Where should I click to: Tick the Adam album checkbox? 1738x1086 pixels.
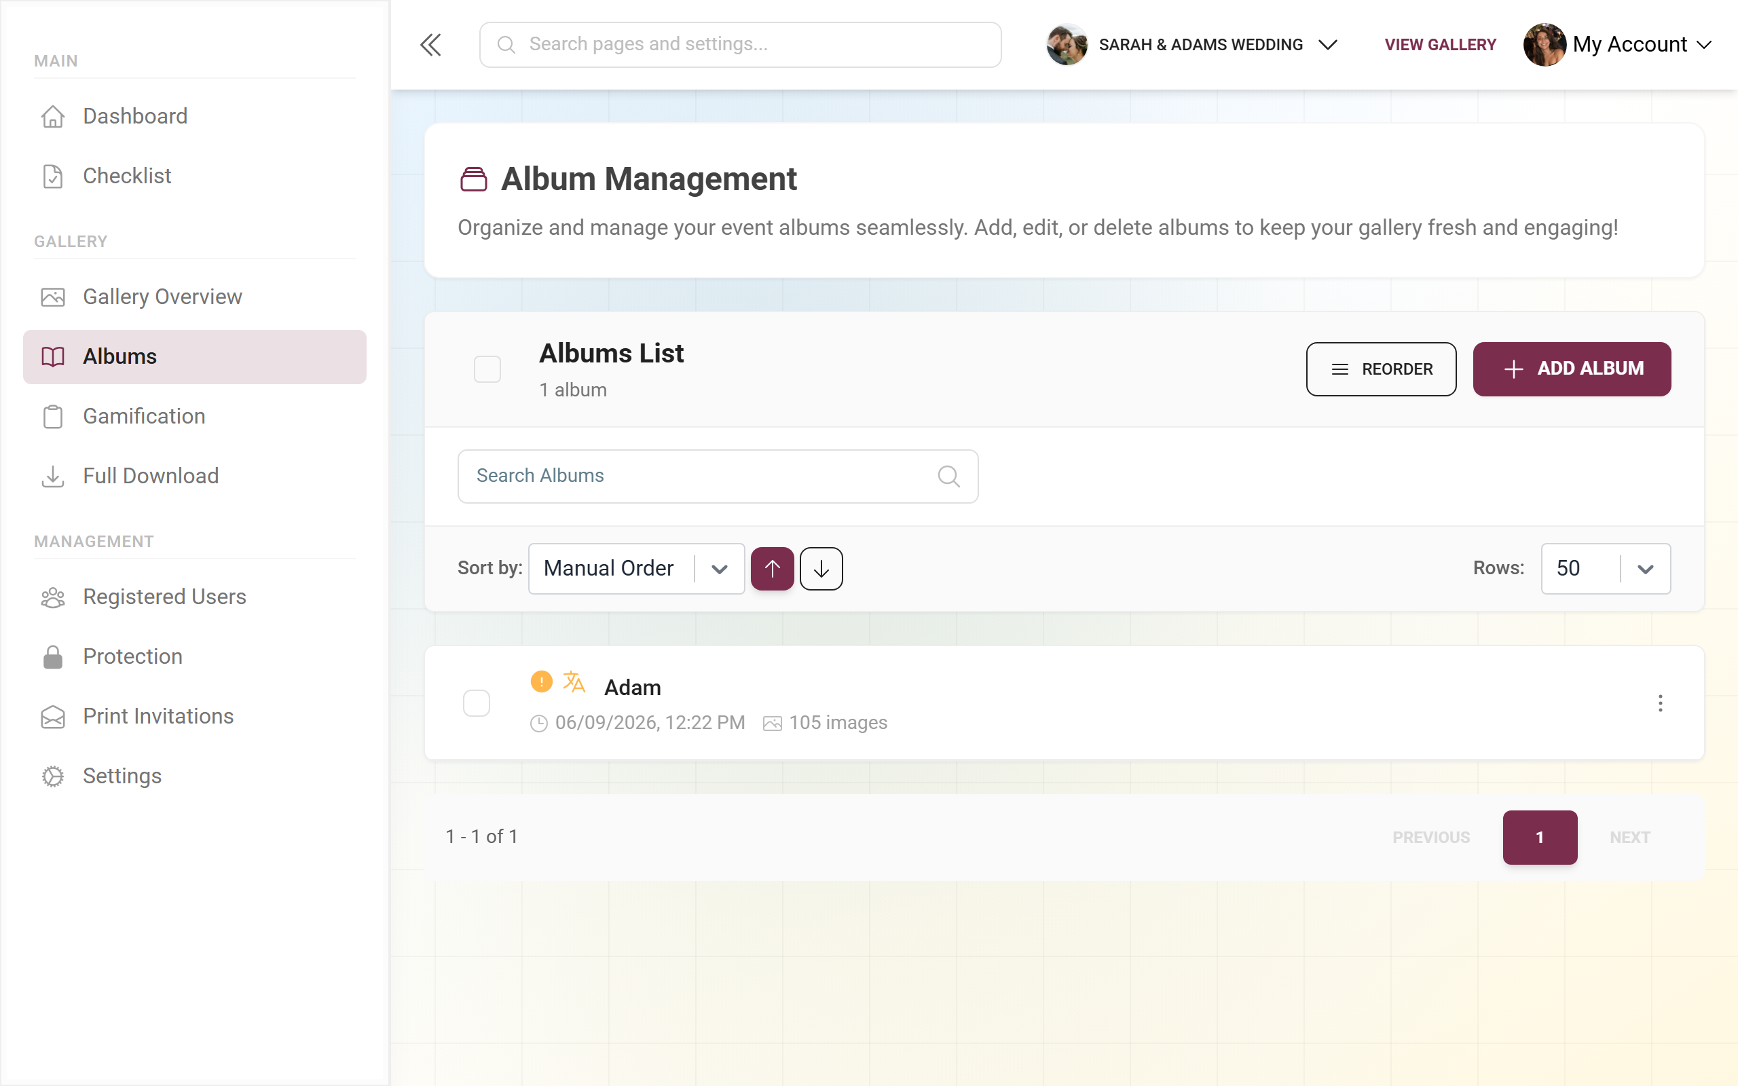(x=476, y=703)
